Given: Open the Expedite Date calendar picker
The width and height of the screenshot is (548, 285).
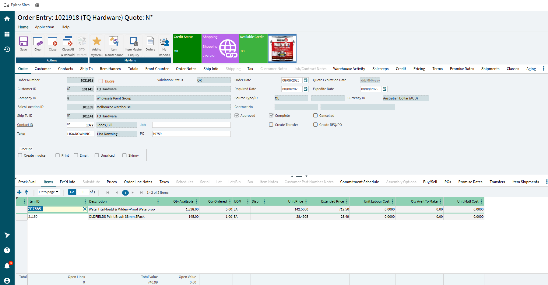Looking at the screenshot, I should (385, 89).
